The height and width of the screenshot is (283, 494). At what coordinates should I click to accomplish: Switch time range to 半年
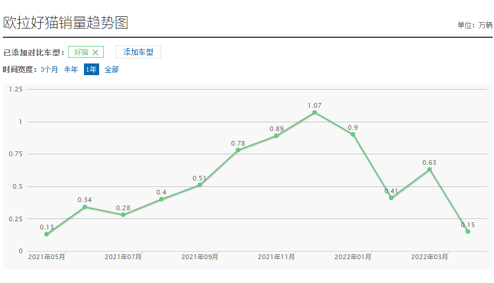(x=71, y=69)
